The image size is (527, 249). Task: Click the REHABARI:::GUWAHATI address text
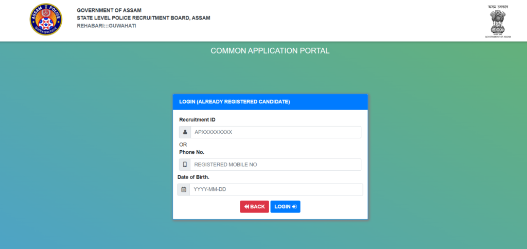(106, 26)
